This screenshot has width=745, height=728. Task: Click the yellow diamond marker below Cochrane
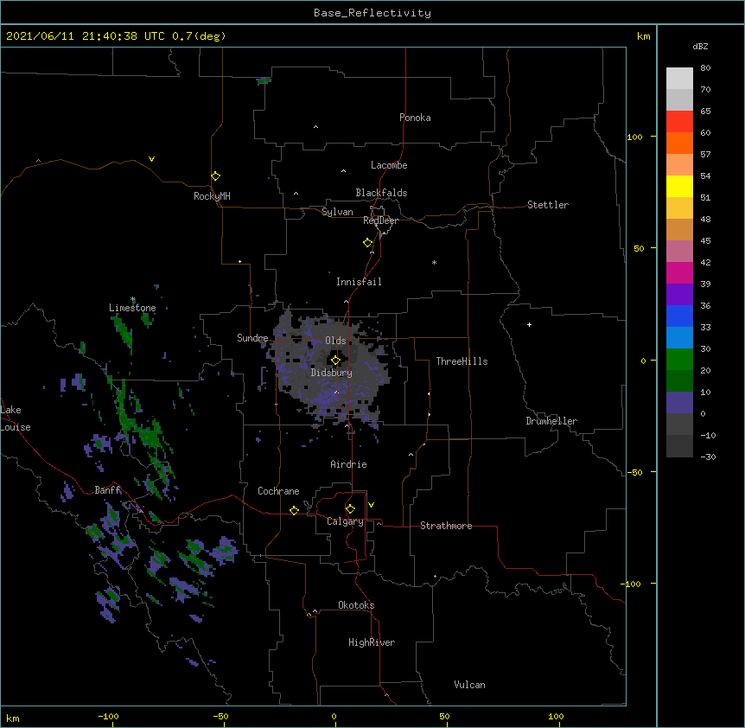click(294, 510)
